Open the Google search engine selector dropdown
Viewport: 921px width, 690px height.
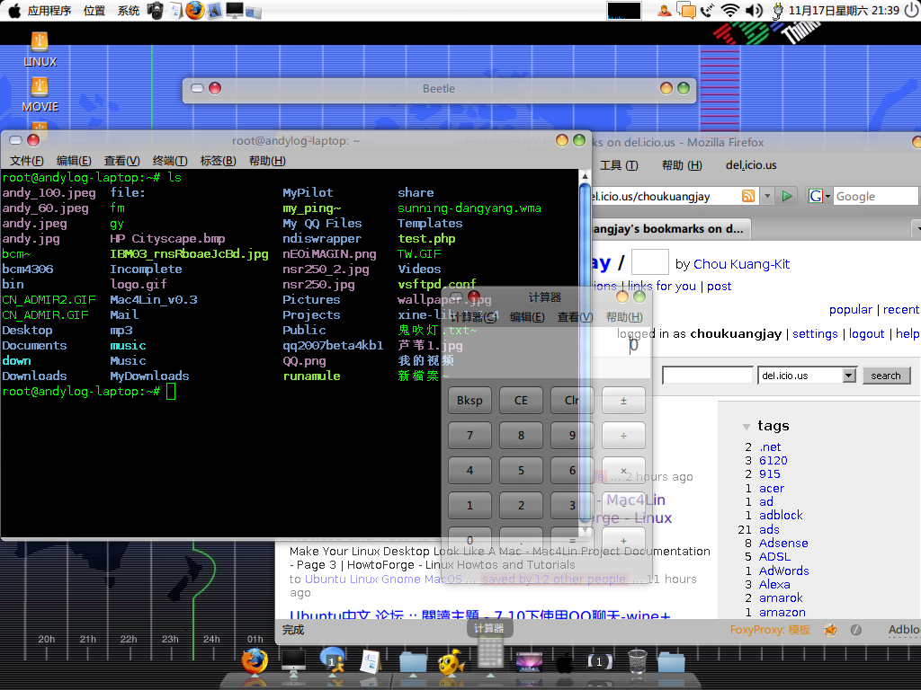pos(818,196)
